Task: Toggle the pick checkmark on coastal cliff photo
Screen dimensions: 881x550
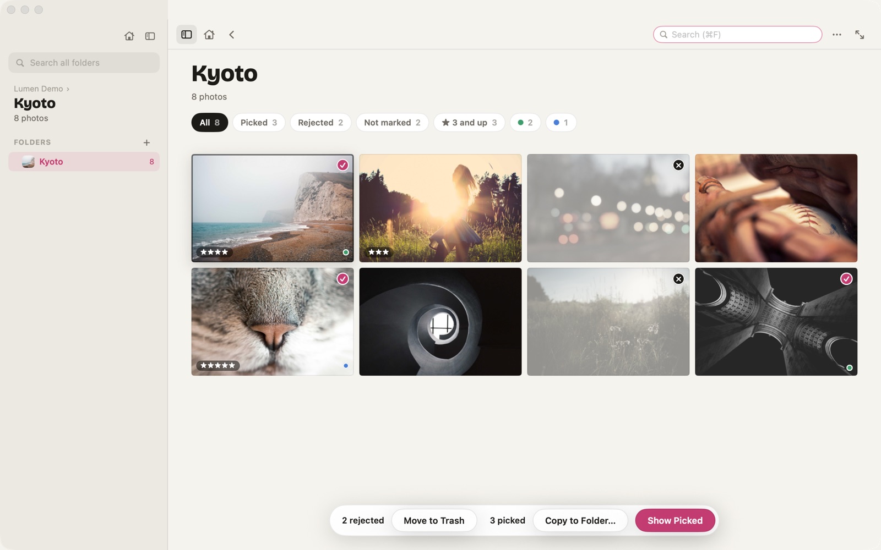Action: [x=342, y=165]
